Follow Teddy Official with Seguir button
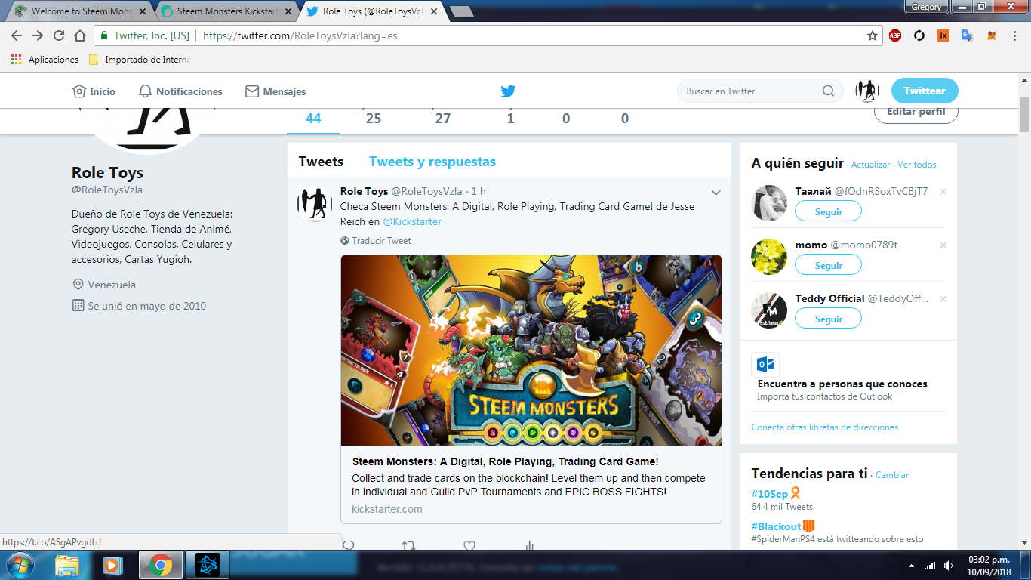 828,319
